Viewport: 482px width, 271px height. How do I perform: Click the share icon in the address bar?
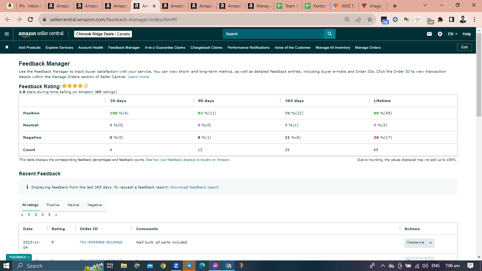pyautogui.click(x=359, y=20)
